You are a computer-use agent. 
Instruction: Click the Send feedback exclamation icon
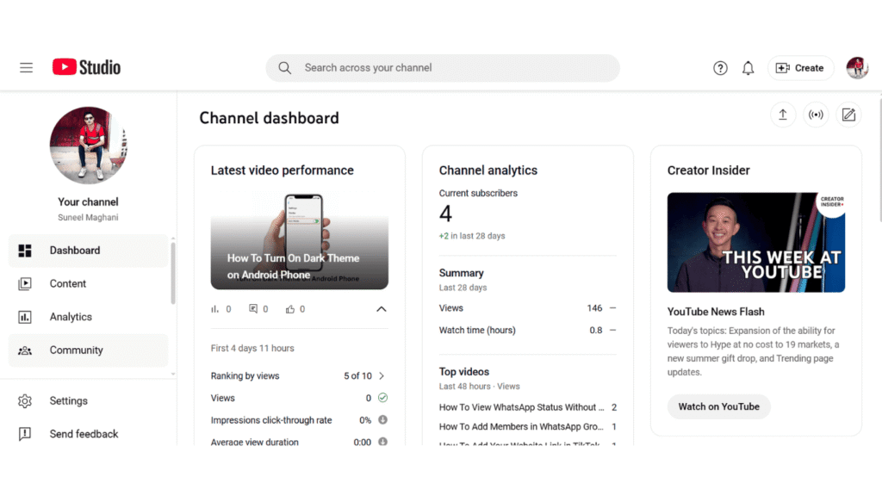pos(25,434)
